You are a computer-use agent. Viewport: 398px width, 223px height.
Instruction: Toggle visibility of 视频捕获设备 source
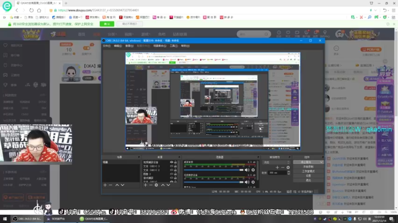[172, 163]
